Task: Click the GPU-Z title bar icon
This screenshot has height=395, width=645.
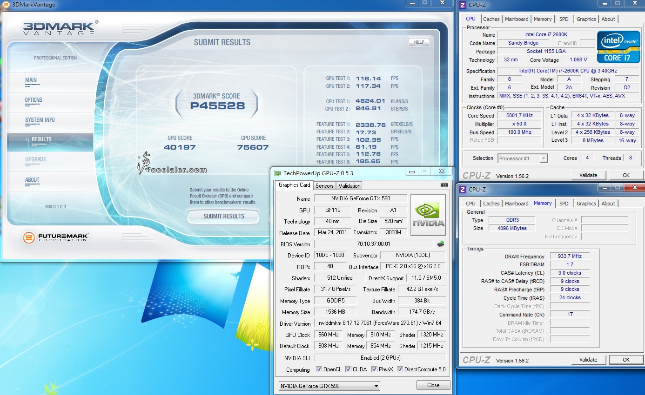Action: click(x=278, y=173)
